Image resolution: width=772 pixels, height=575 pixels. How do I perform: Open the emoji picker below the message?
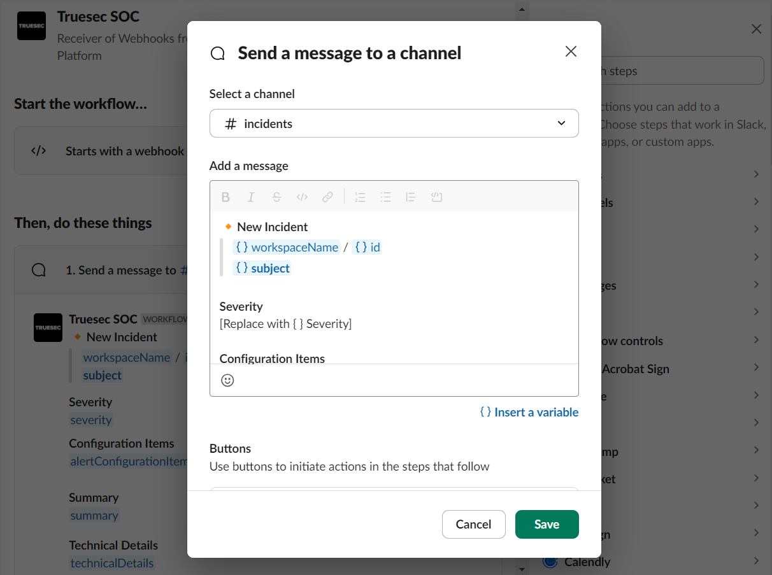coord(227,380)
